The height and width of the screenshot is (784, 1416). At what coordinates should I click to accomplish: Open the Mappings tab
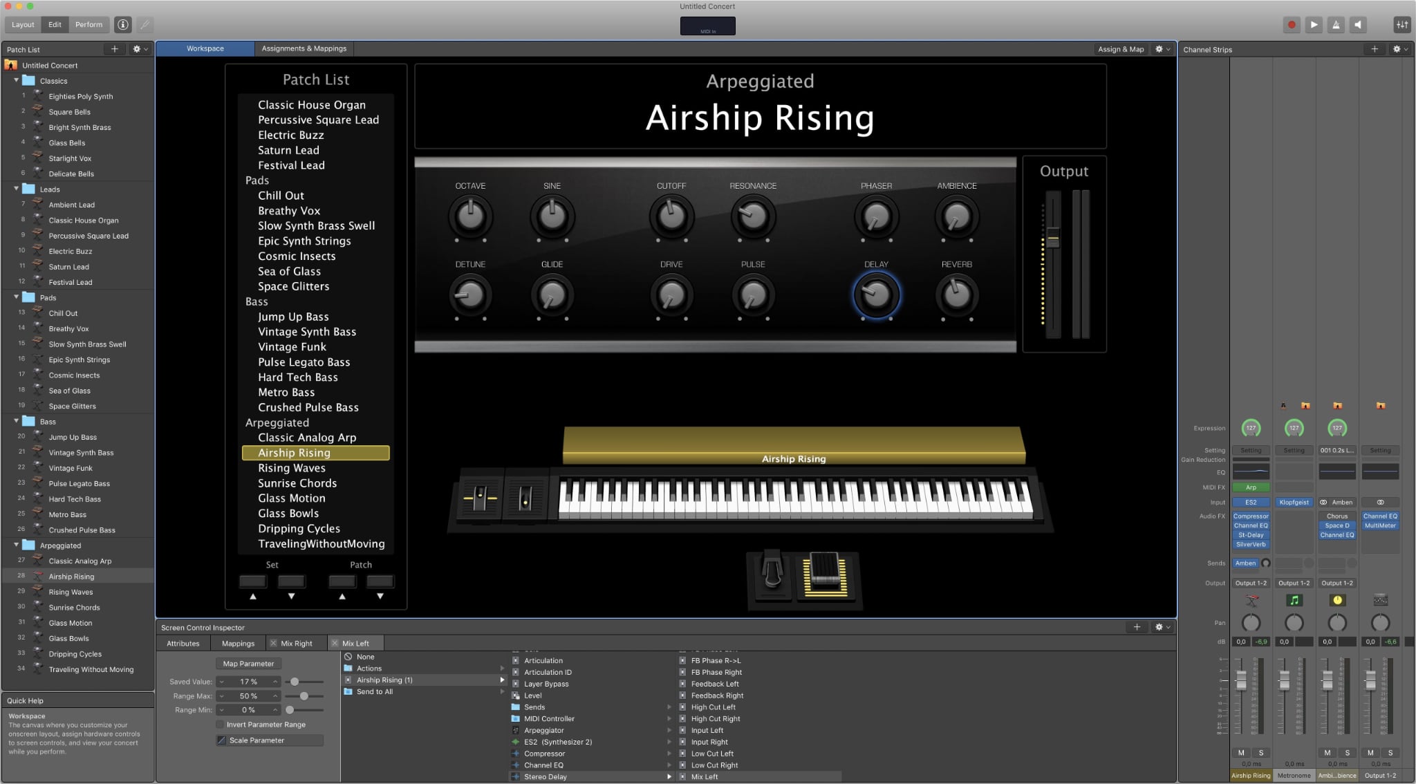[239, 643]
